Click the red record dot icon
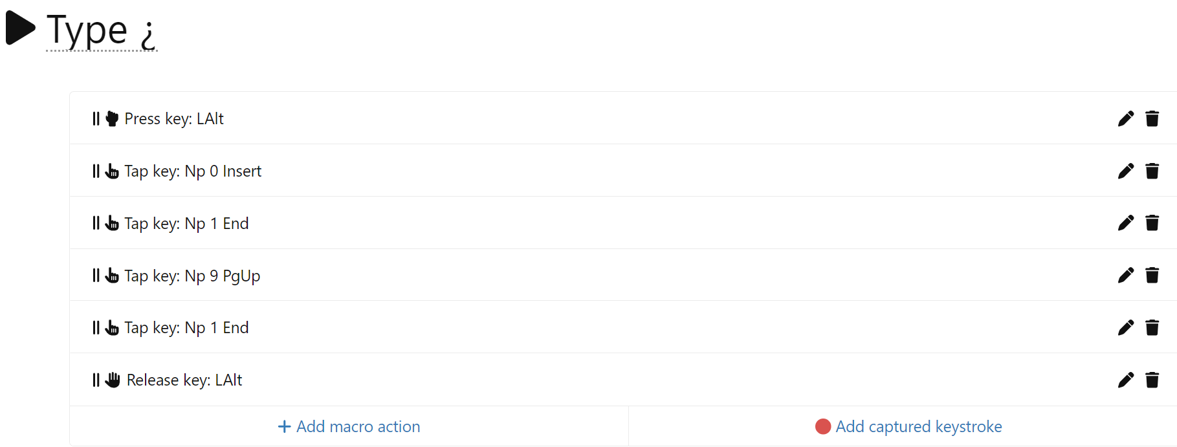This screenshot has height=447, width=1177. 822,426
